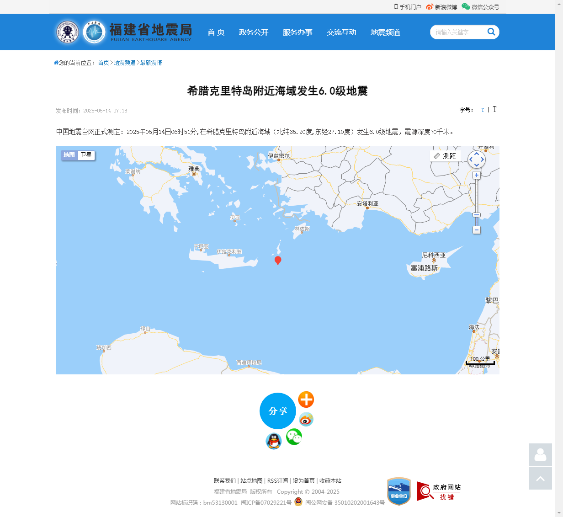
Task: Click the red earthquake marker on map
Action: (278, 260)
